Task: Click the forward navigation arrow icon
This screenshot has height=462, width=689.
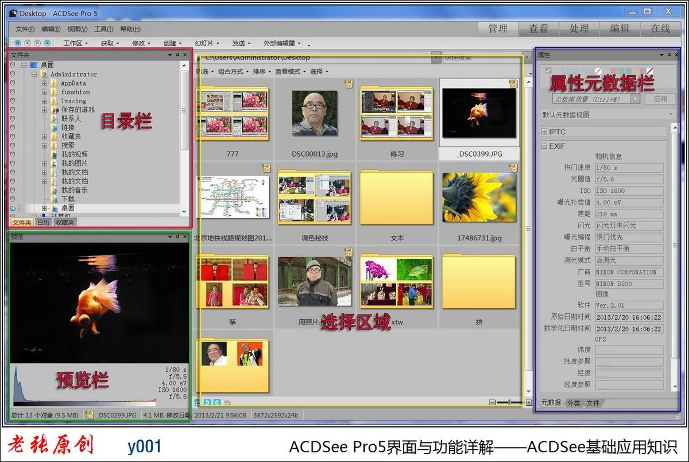Action: click(x=37, y=42)
